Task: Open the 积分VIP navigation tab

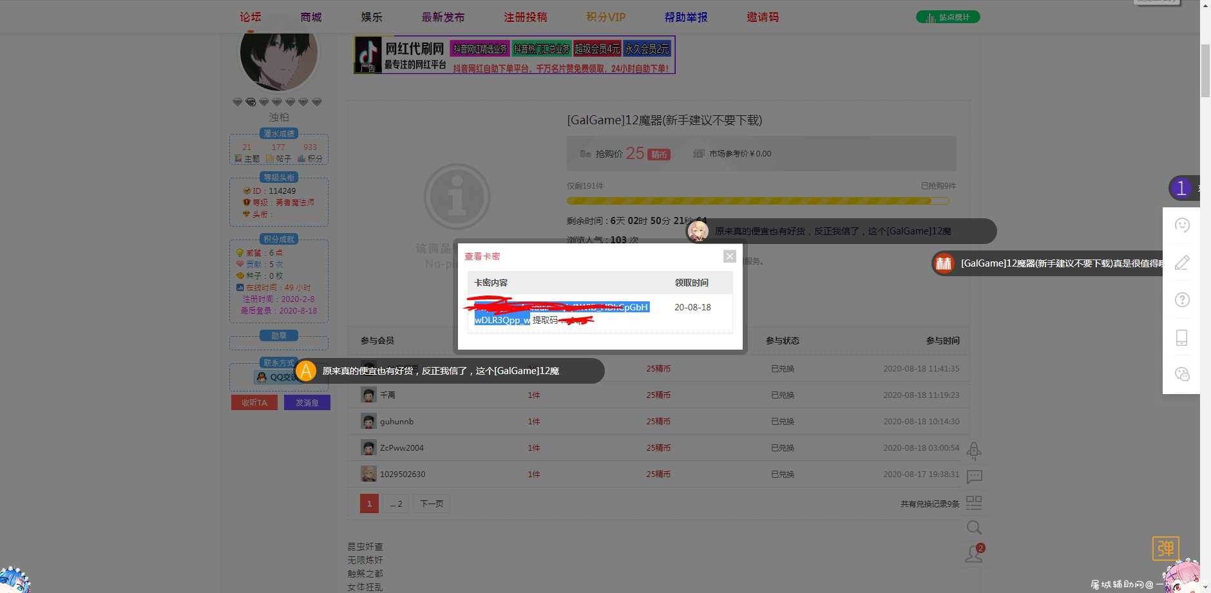Action: tap(606, 17)
